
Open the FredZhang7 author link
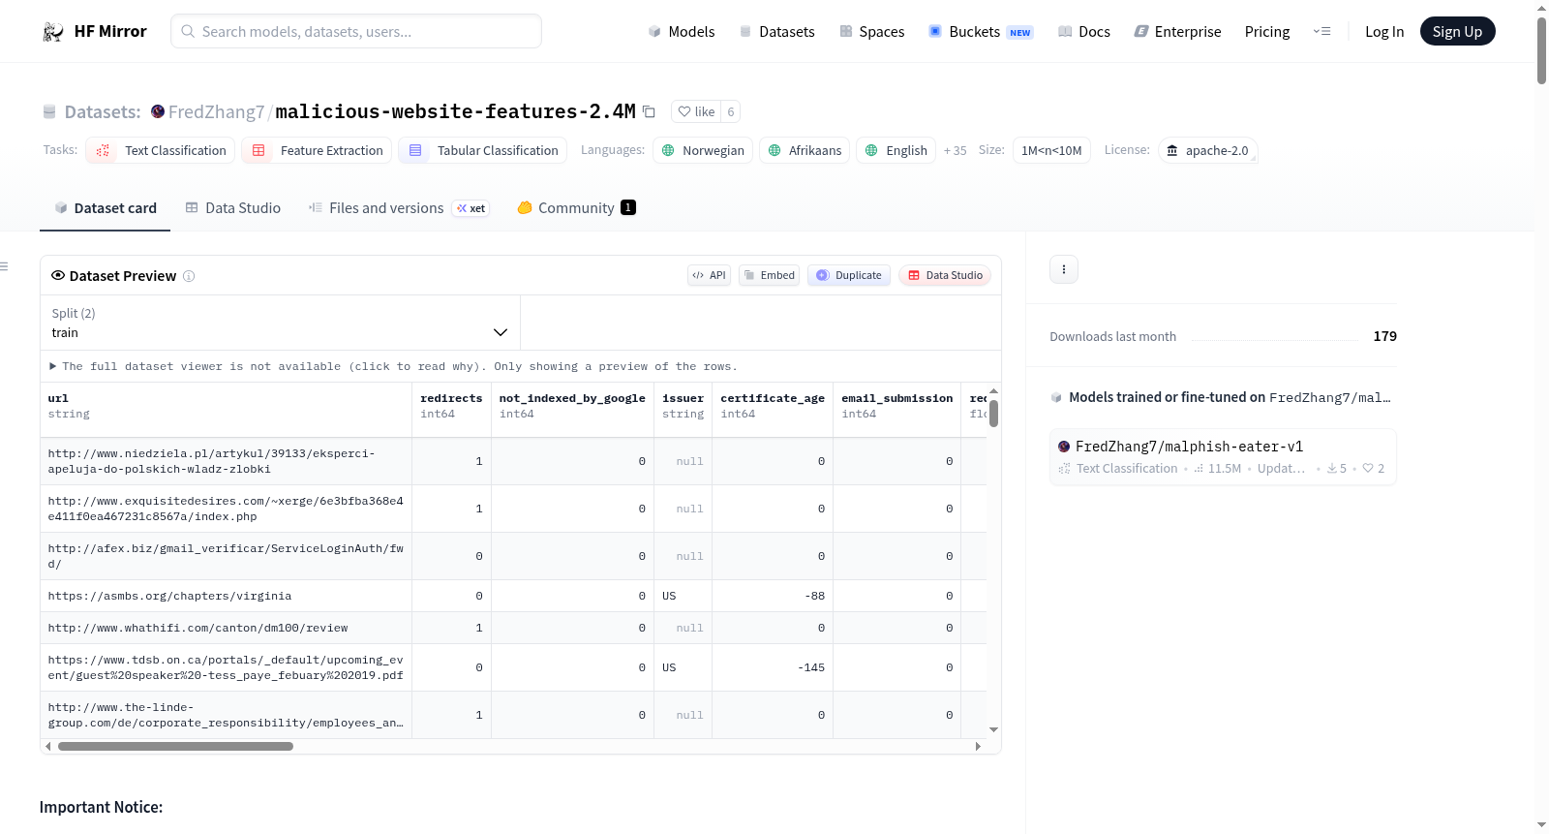(x=216, y=112)
